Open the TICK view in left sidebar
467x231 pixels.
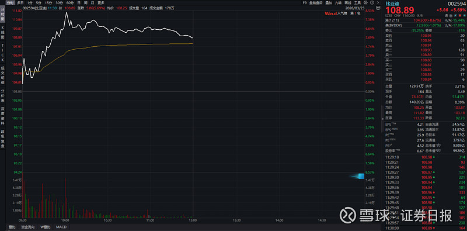[x=3, y=53]
